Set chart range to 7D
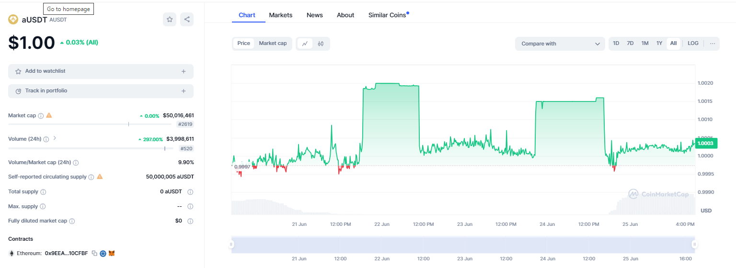736x268 pixels. (631, 44)
